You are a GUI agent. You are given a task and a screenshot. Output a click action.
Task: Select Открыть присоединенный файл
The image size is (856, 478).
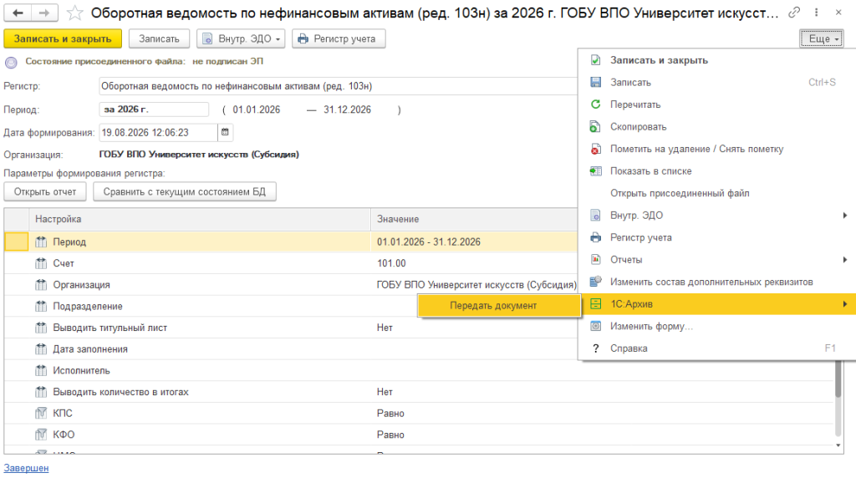coord(716,193)
